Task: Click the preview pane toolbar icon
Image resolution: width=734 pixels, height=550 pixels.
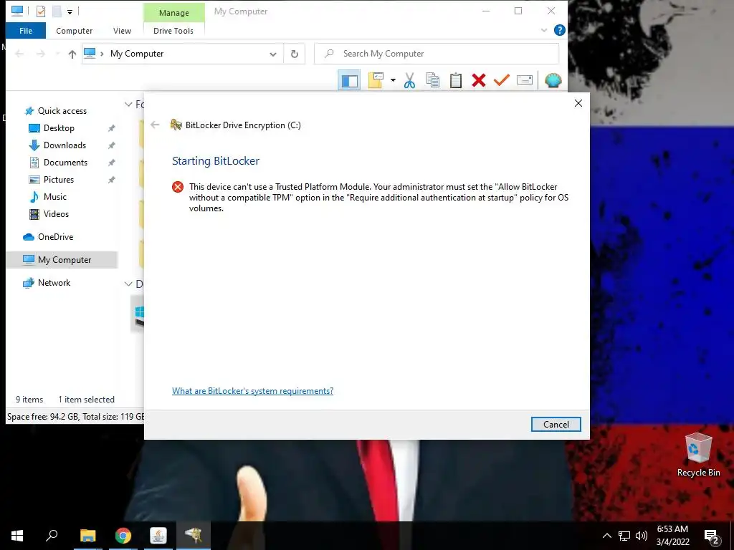Action: coord(349,80)
